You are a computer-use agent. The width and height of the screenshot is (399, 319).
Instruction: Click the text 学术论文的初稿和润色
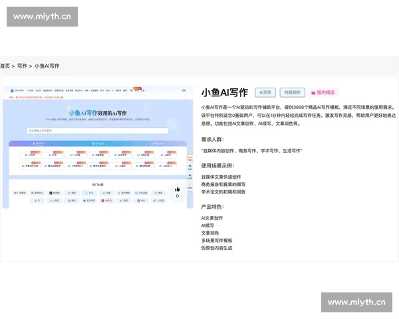coord(223,192)
